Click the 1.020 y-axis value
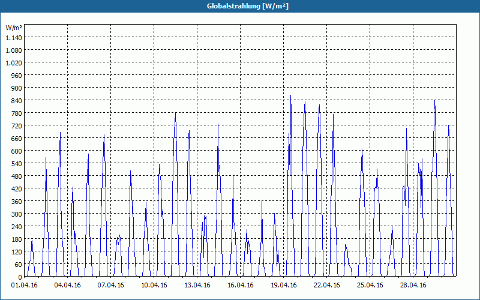The height and width of the screenshot is (300, 480). point(14,63)
